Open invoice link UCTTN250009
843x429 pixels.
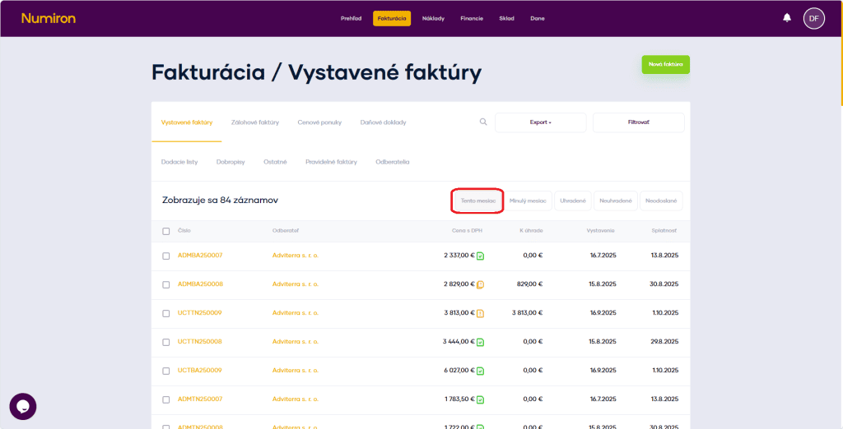[x=199, y=312]
